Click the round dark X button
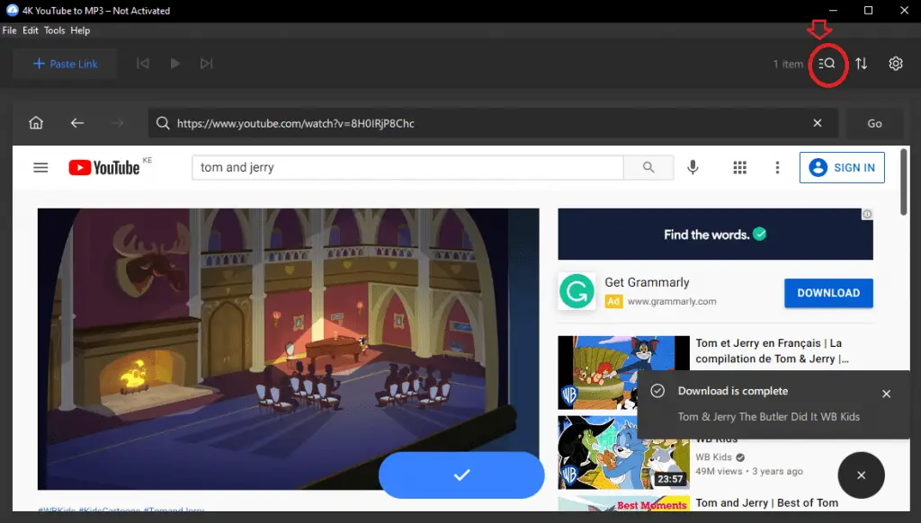The width and height of the screenshot is (921, 523). (861, 475)
